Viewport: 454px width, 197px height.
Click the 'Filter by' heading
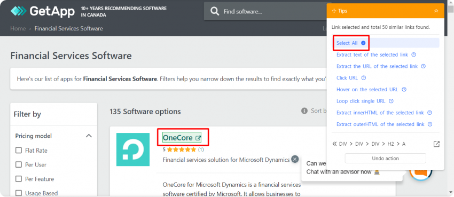[27, 114]
